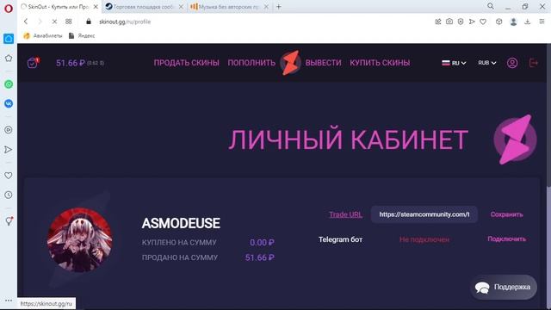Take a snapshot with camera icon
This screenshot has height=310, width=551.
pos(449,22)
